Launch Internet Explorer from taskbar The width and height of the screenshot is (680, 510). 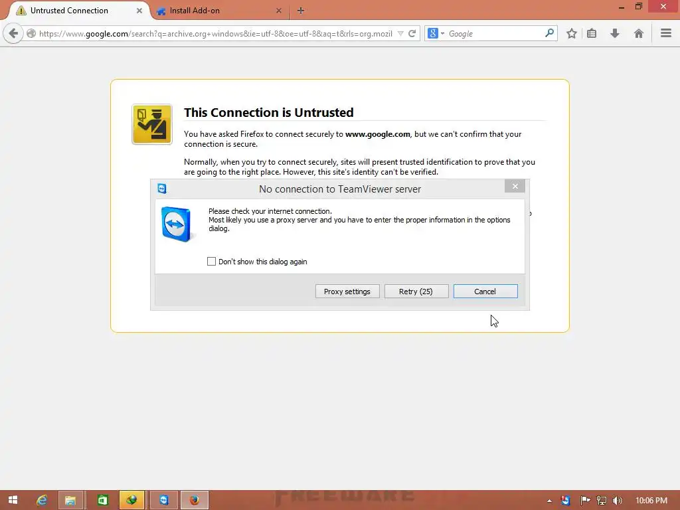point(42,500)
